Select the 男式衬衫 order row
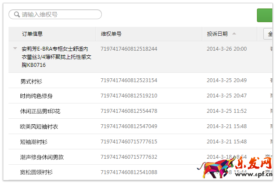This screenshot has height=183, width=277. pyautogui.click(x=31, y=81)
